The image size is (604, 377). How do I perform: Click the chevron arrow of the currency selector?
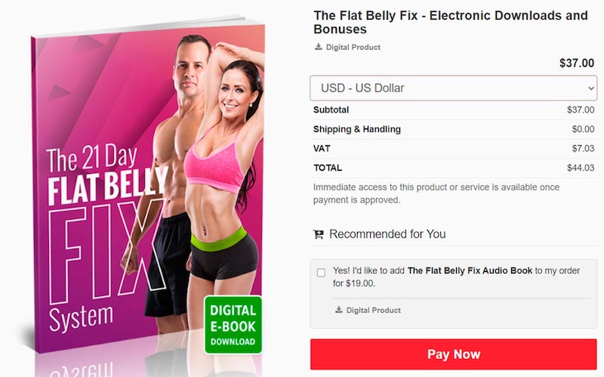591,88
